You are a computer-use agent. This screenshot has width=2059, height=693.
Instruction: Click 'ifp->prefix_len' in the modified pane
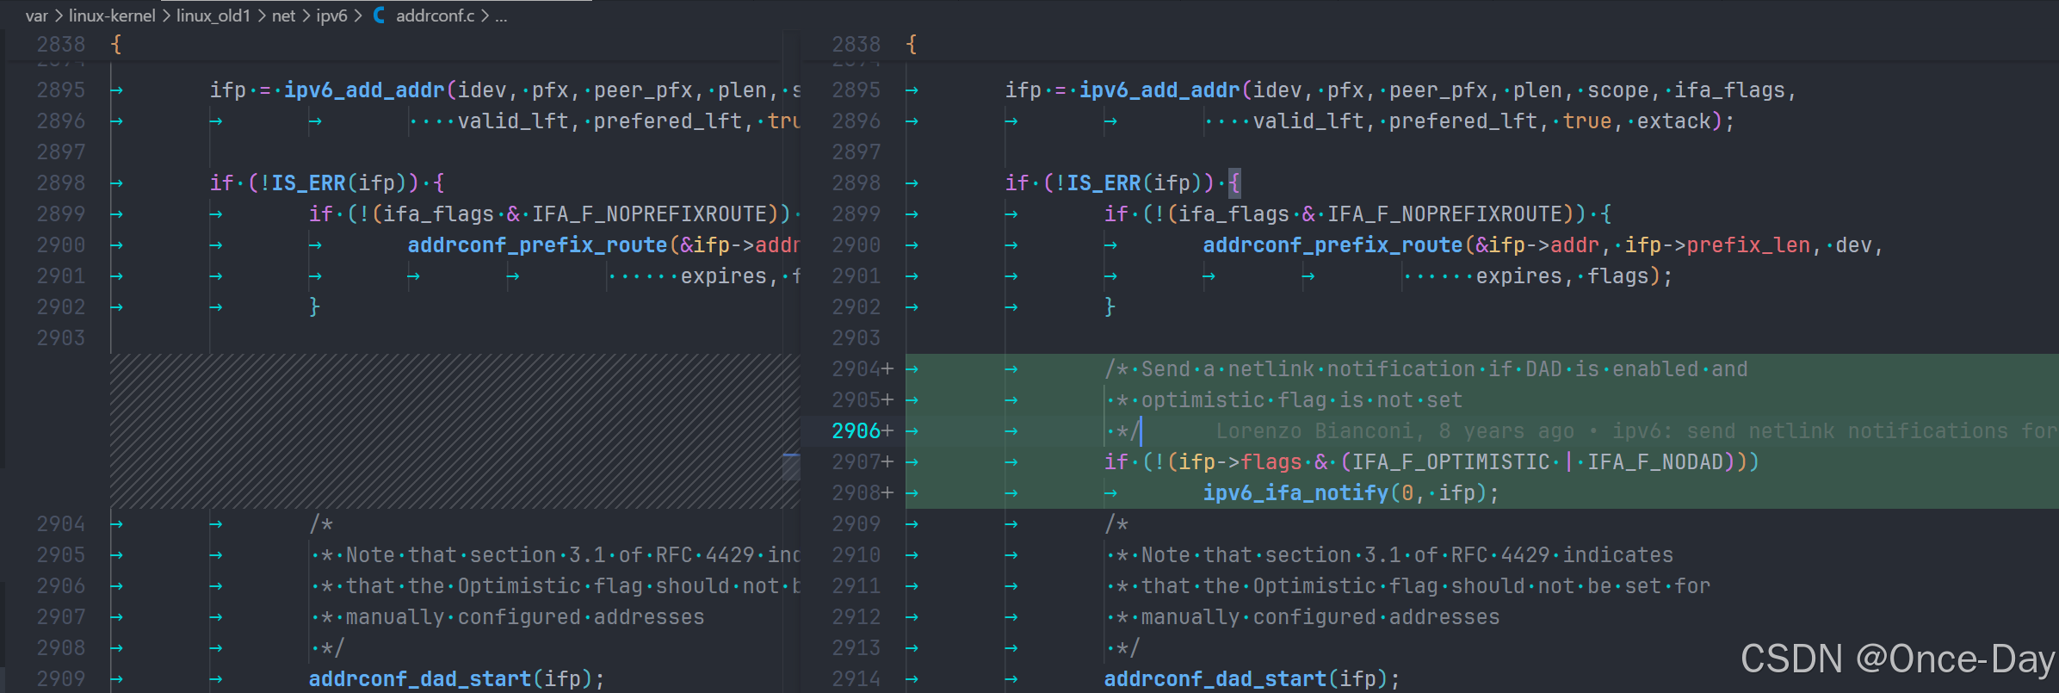click(1717, 245)
